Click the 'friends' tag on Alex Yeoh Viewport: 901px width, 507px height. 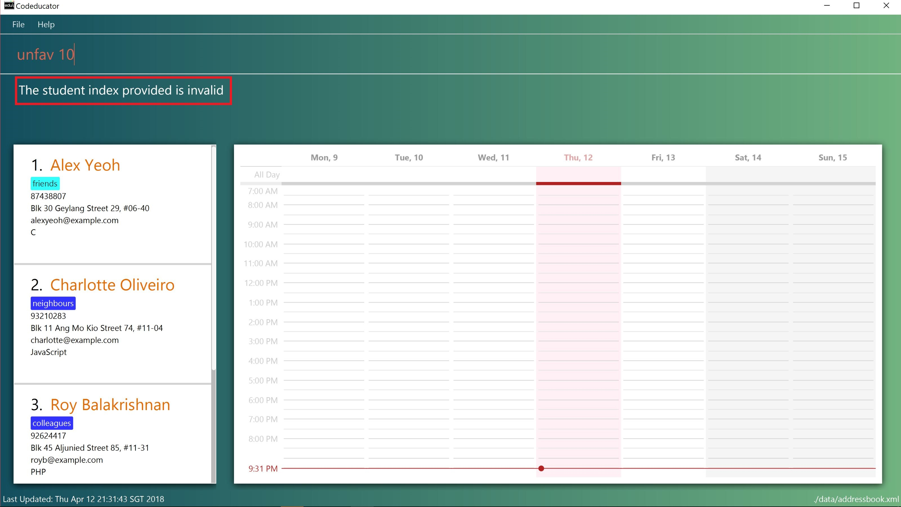(45, 184)
